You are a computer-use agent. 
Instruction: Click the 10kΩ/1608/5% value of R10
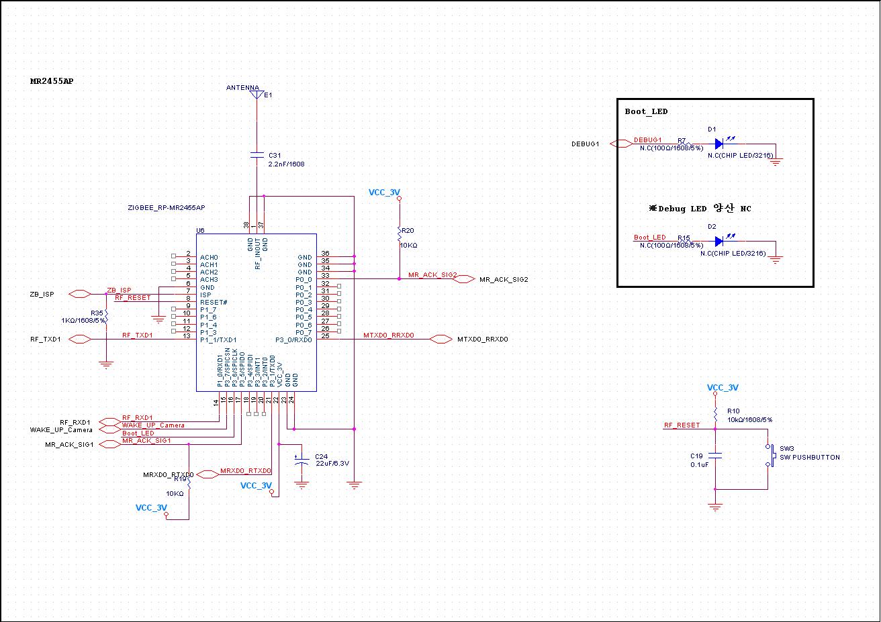pos(749,419)
